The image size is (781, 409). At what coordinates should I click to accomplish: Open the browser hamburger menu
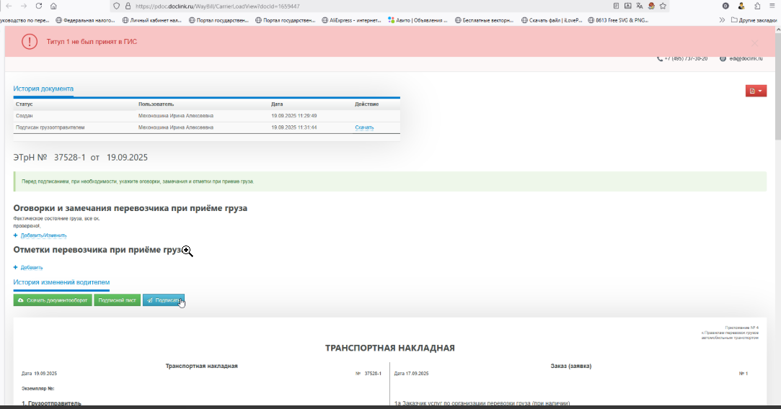click(772, 6)
